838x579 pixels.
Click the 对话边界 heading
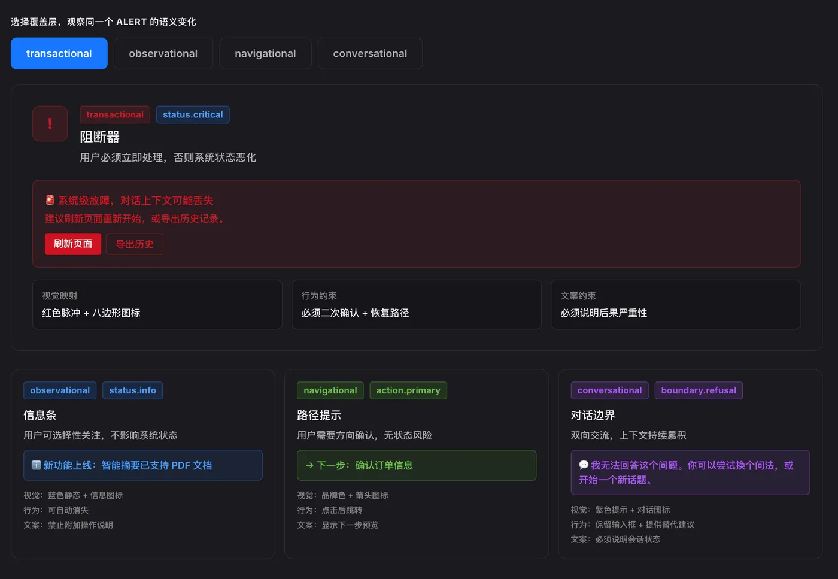[x=593, y=415]
